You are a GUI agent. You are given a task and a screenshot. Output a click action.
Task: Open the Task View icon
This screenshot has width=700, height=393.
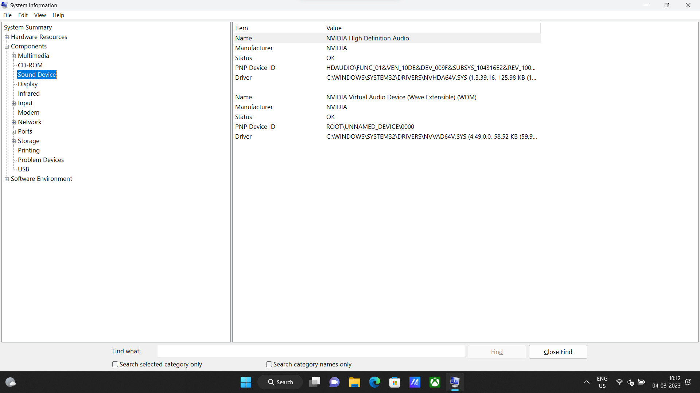pyautogui.click(x=314, y=382)
